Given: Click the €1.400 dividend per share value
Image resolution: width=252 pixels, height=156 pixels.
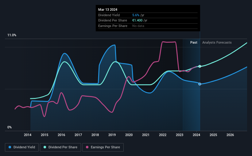Looking at the screenshot, I should (138, 21).
